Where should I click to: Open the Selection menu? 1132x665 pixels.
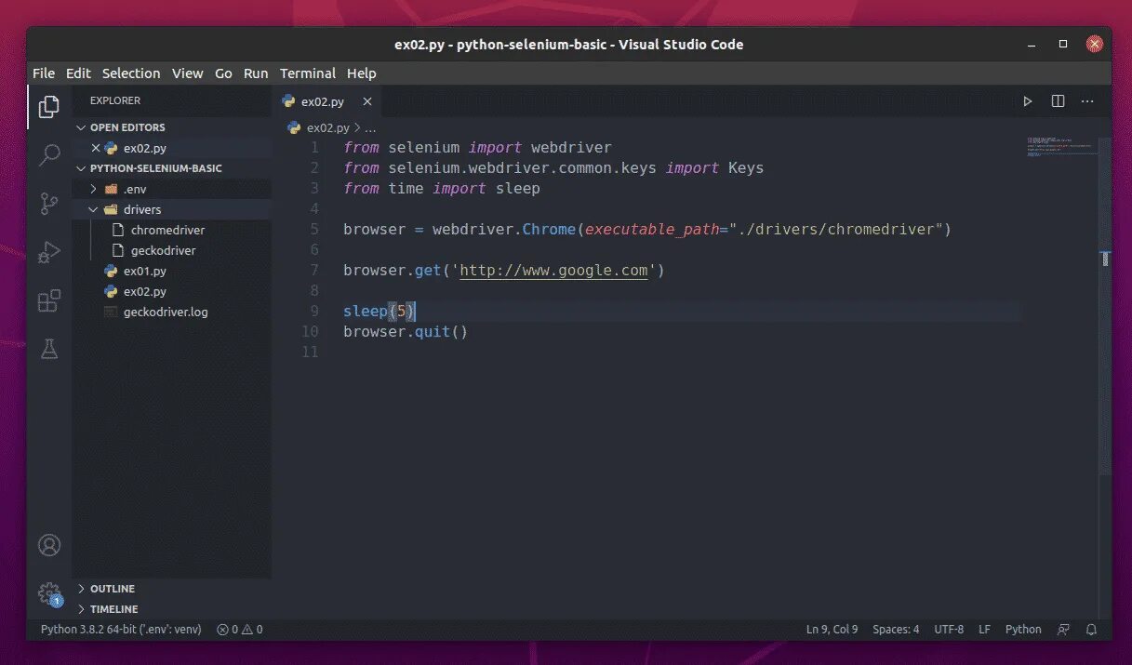point(131,73)
